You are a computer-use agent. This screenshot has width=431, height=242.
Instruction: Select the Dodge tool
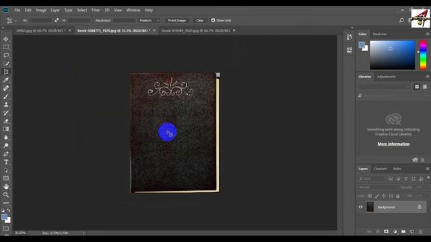pos(6,146)
